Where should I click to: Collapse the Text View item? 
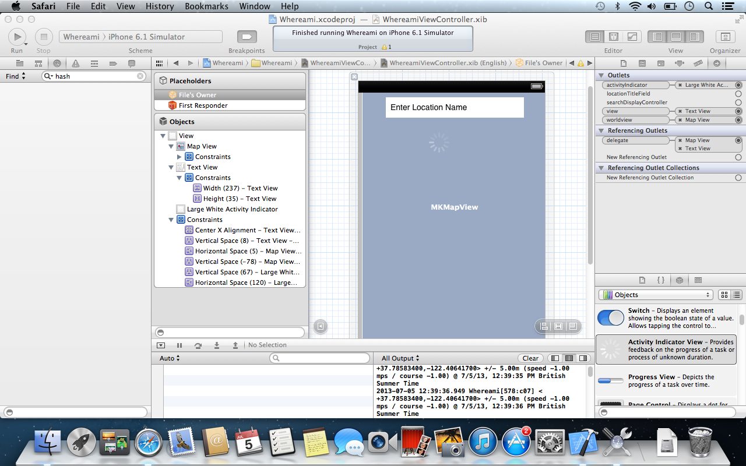pyautogui.click(x=171, y=167)
